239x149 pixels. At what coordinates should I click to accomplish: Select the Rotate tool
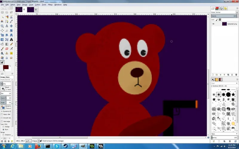[x=11, y=31]
